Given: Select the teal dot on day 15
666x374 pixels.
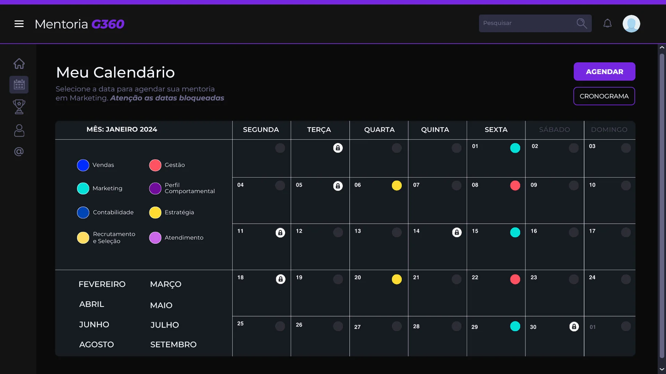Looking at the screenshot, I should (x=515, y=232).
